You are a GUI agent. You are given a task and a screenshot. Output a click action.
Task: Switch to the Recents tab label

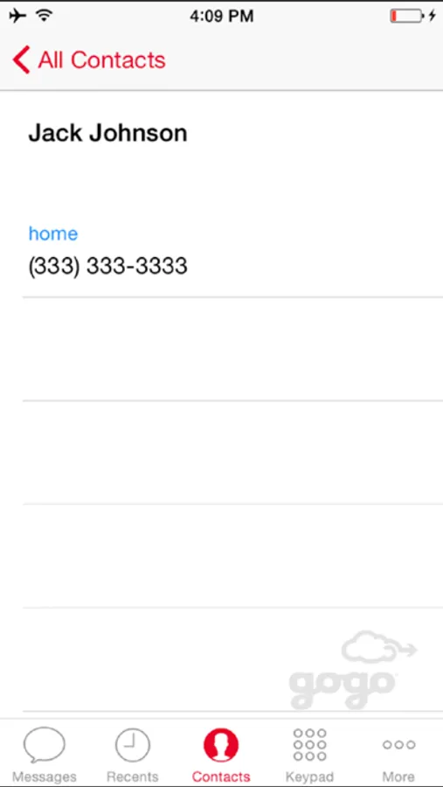(133, 777)
